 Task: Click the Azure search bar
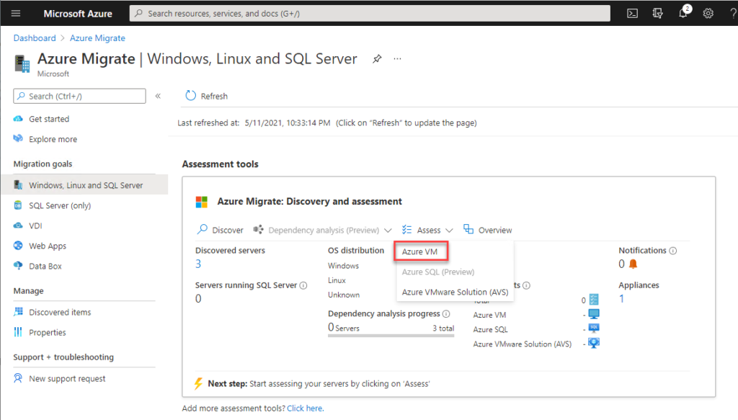pyautogui.click(x=368, y=12)
